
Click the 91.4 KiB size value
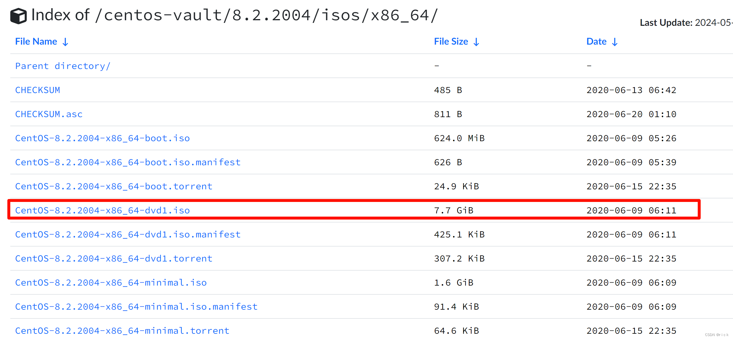[x=456, y=307]
